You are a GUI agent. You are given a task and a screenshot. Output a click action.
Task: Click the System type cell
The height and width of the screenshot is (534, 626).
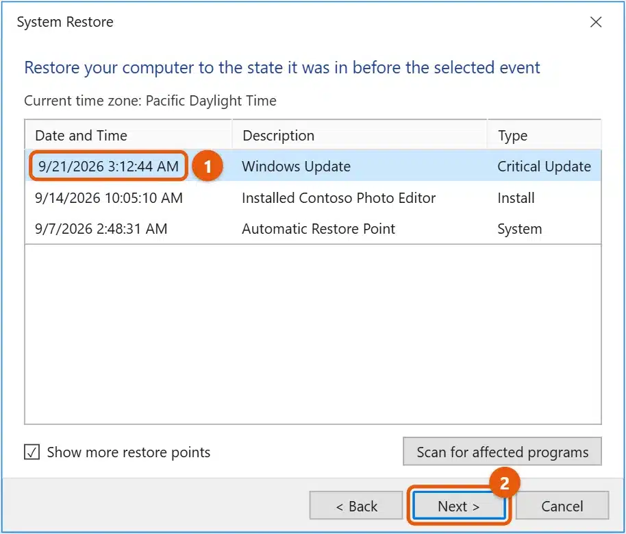[519, 229]
